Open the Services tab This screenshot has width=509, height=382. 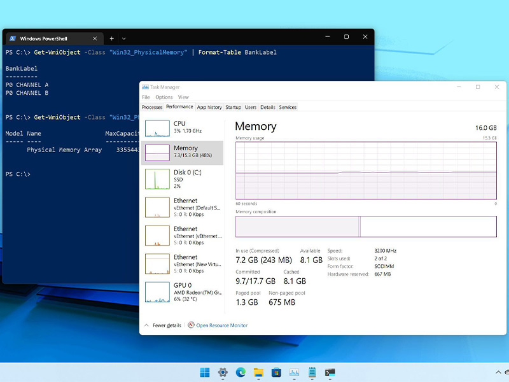288,107
